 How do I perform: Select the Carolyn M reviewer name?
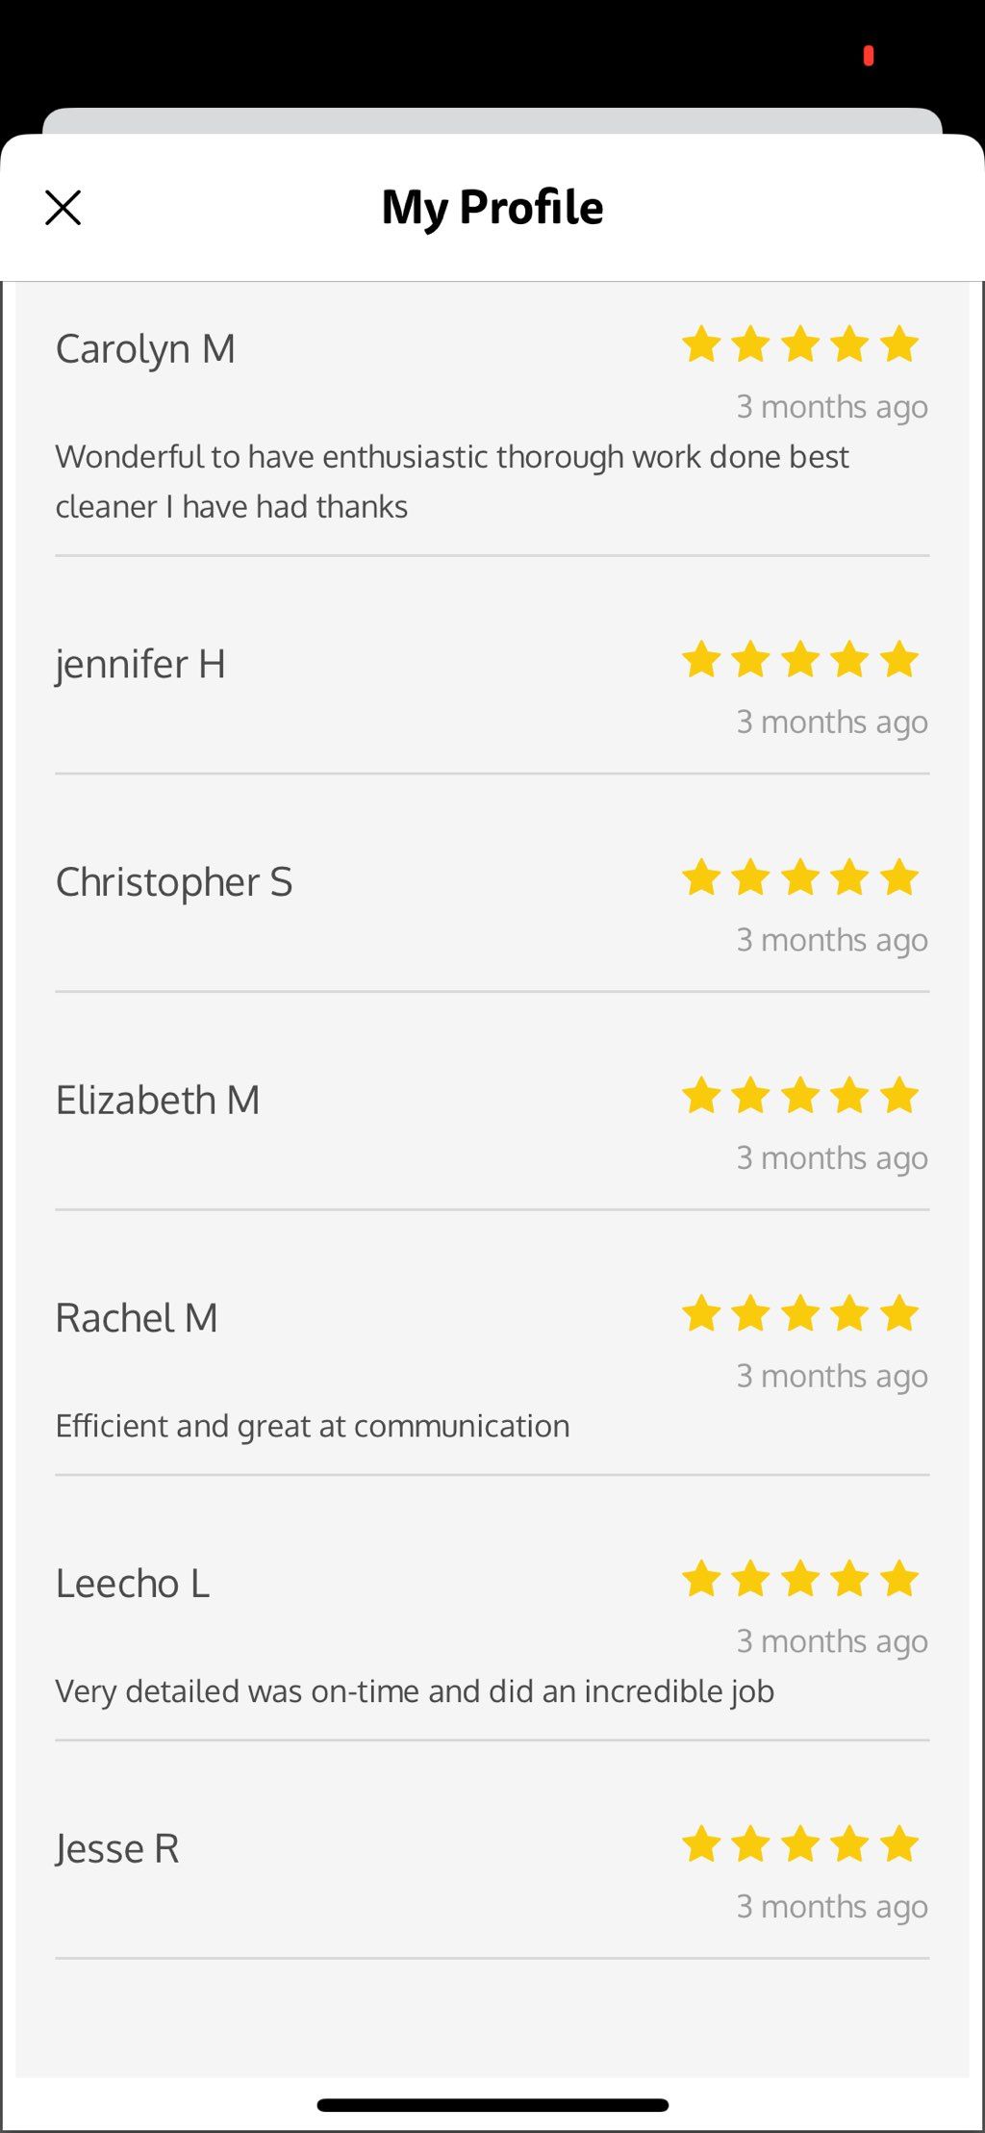click(145, 349)
